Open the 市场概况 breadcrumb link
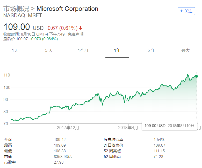The width and height of the screenshot is (202, 168). [x=16, y=9]
